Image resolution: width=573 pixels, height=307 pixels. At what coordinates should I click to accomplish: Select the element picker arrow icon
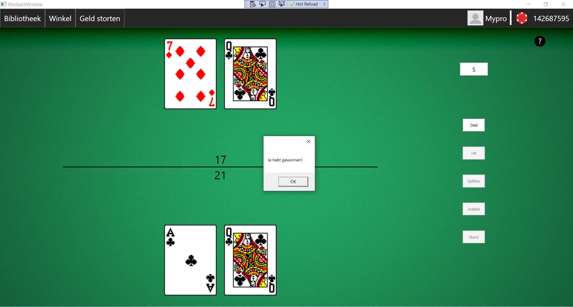pos(262,4)
